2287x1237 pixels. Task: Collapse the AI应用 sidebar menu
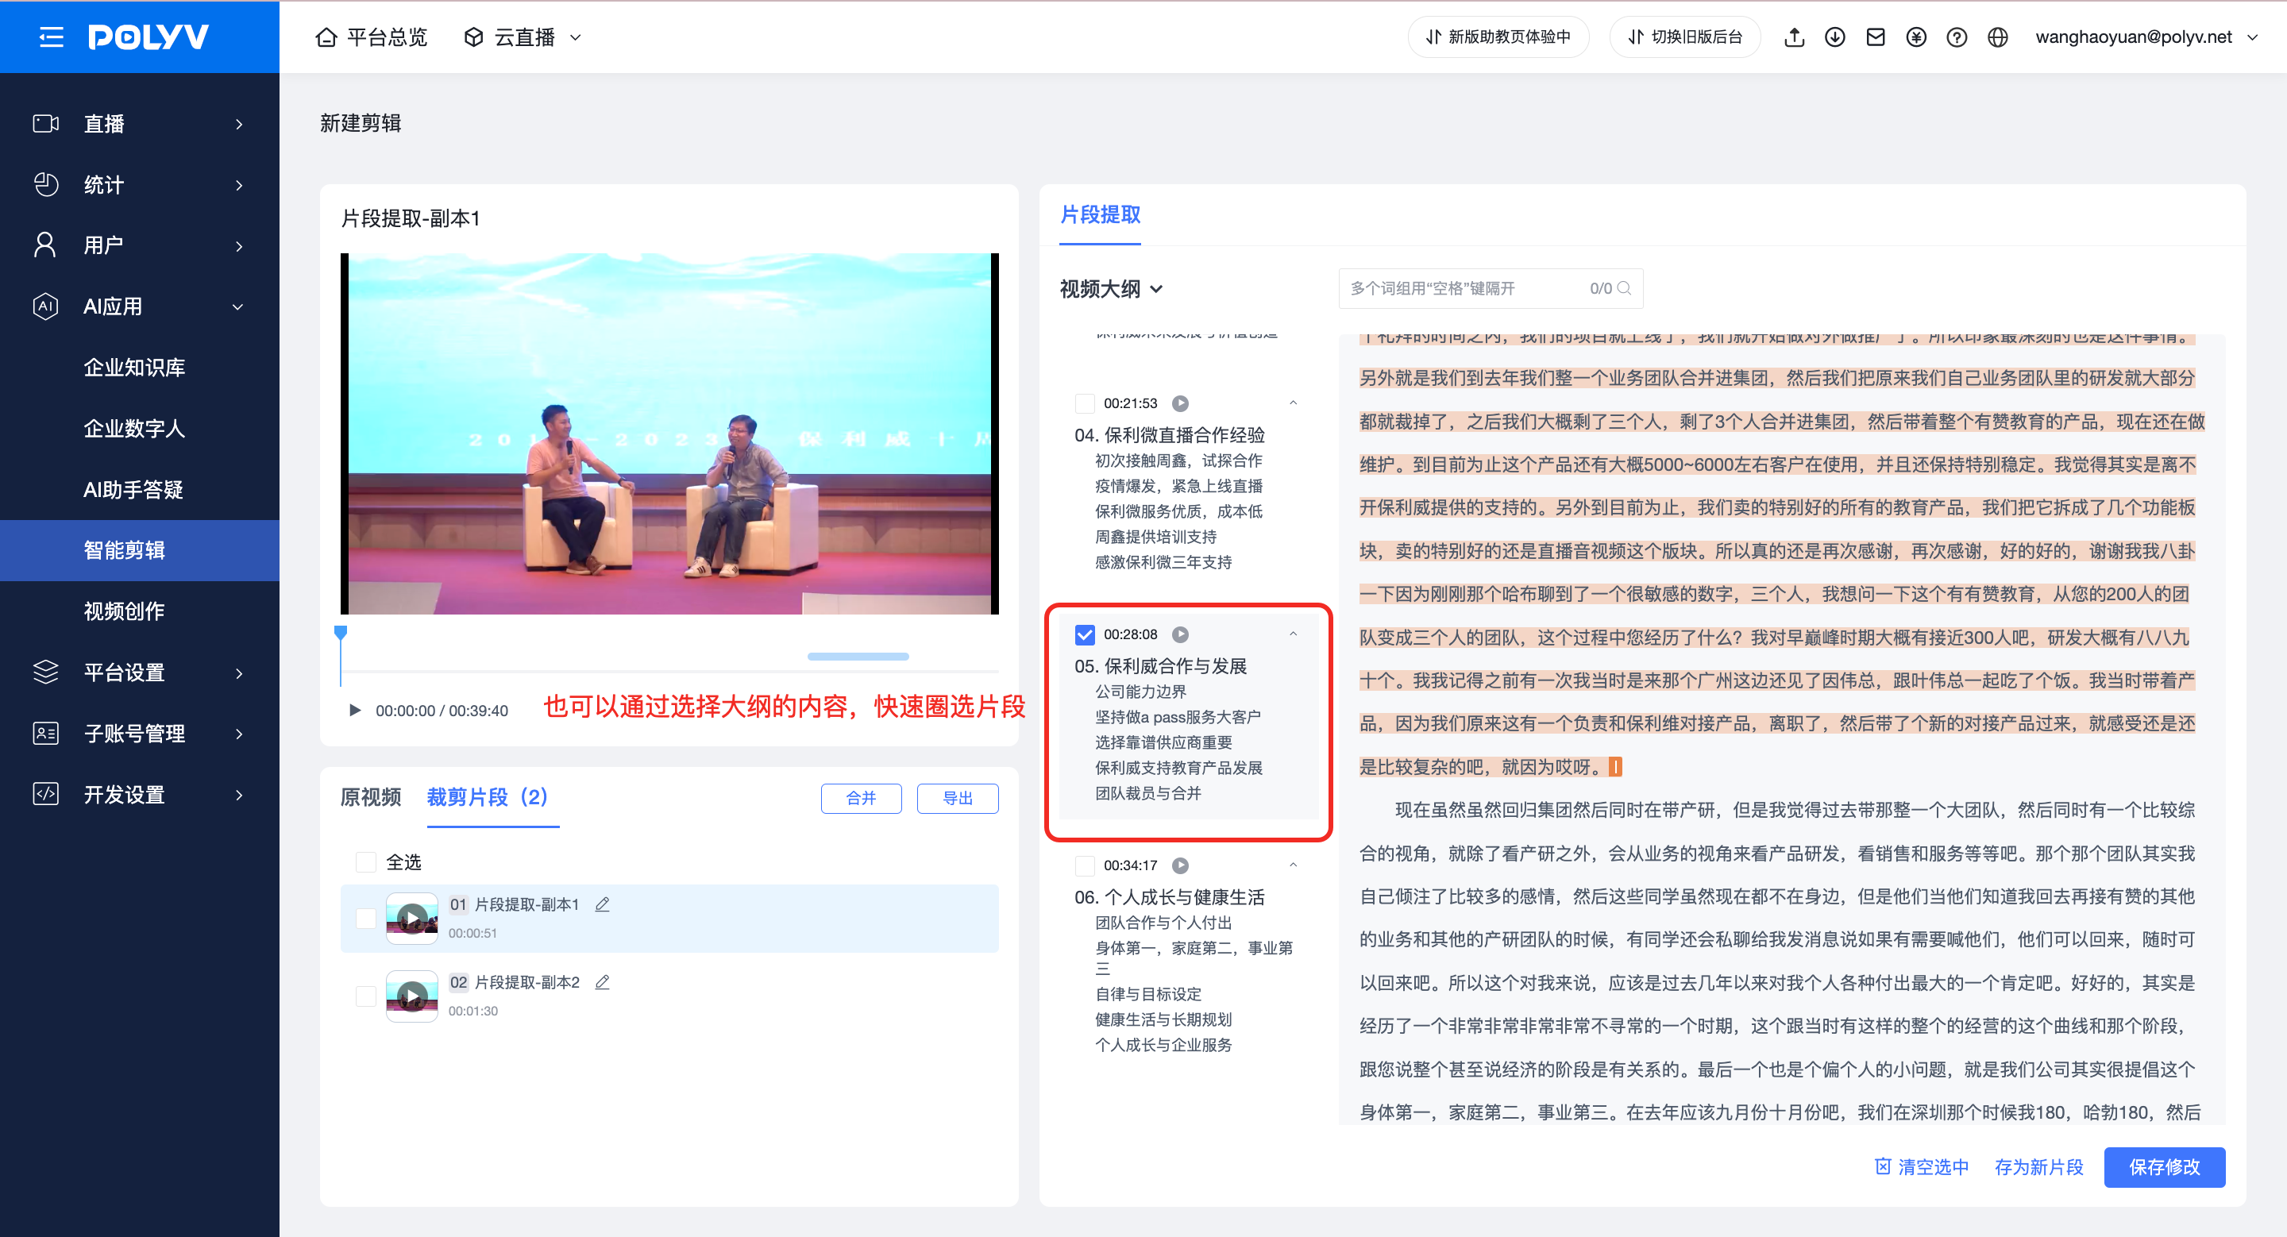[238, 307]
